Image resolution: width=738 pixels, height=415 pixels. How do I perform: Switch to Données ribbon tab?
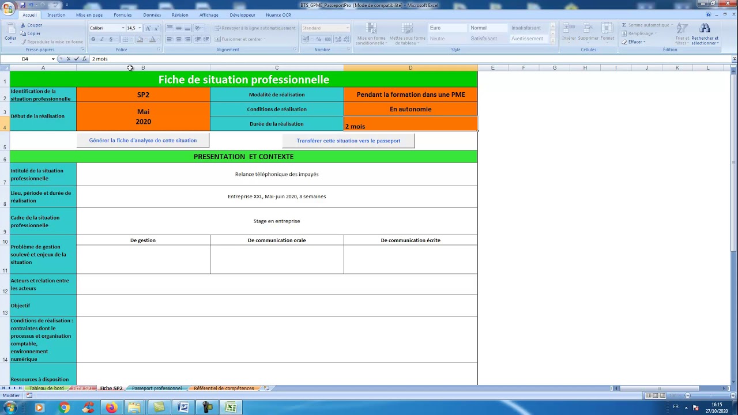pyautogui.click(x=152, y=15)
